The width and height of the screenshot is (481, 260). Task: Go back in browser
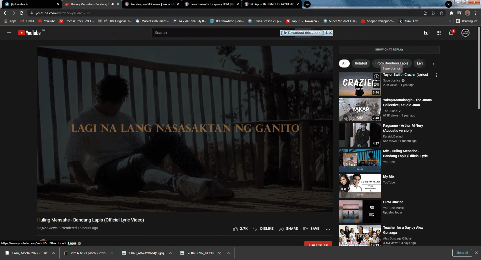6,13
